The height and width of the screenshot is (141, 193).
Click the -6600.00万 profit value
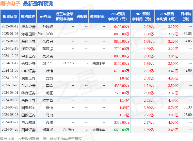pyautogui.click(x=121, y=130)
